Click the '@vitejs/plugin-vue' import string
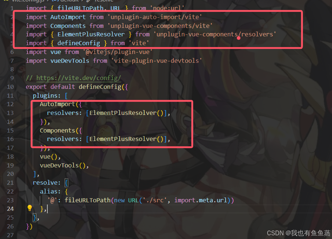The height and width of the screenshot is (239, 332). coord(118,52)
